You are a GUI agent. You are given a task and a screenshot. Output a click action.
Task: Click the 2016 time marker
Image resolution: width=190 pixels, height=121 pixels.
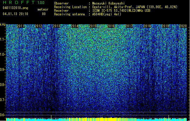click(111, 26)
